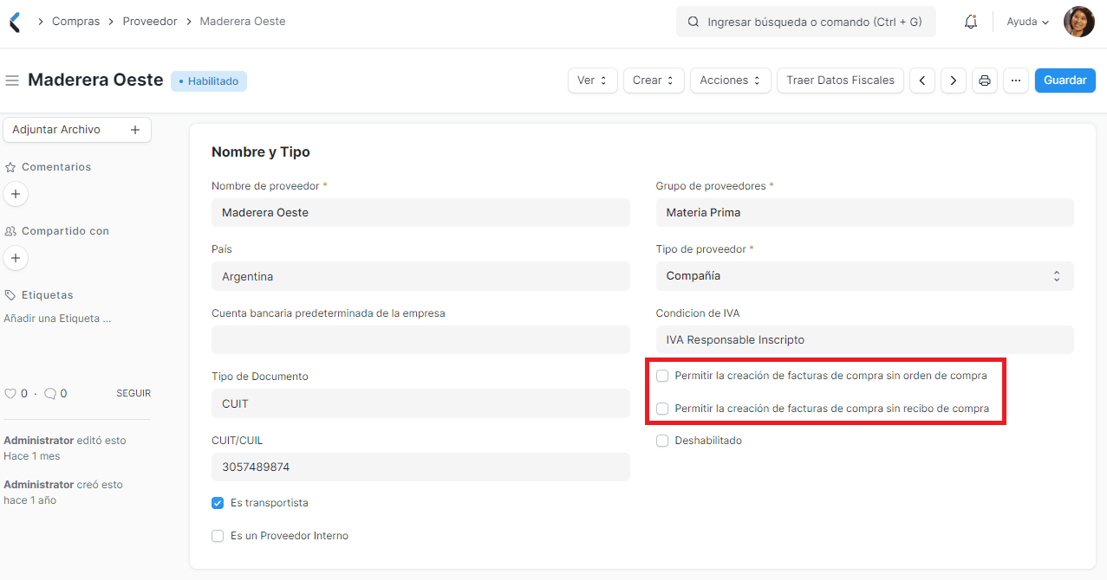Focus the search or command bar
This screenshot has width=1107, height=580.
point(806,22)
